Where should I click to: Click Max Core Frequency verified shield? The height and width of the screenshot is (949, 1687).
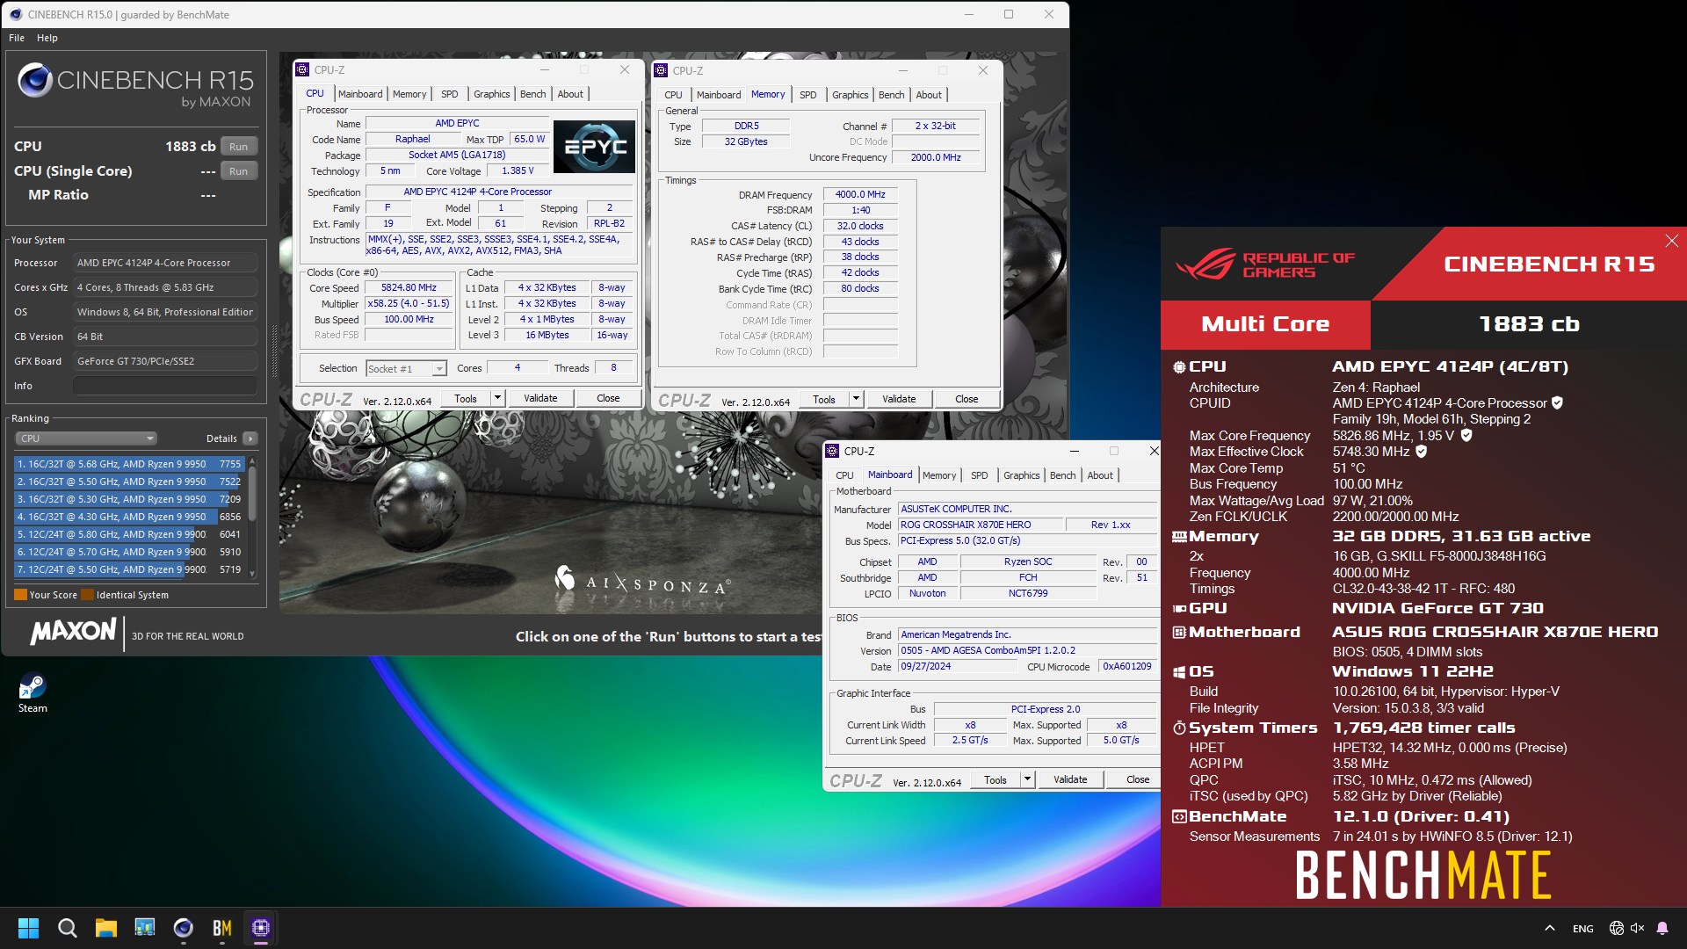1466,435
